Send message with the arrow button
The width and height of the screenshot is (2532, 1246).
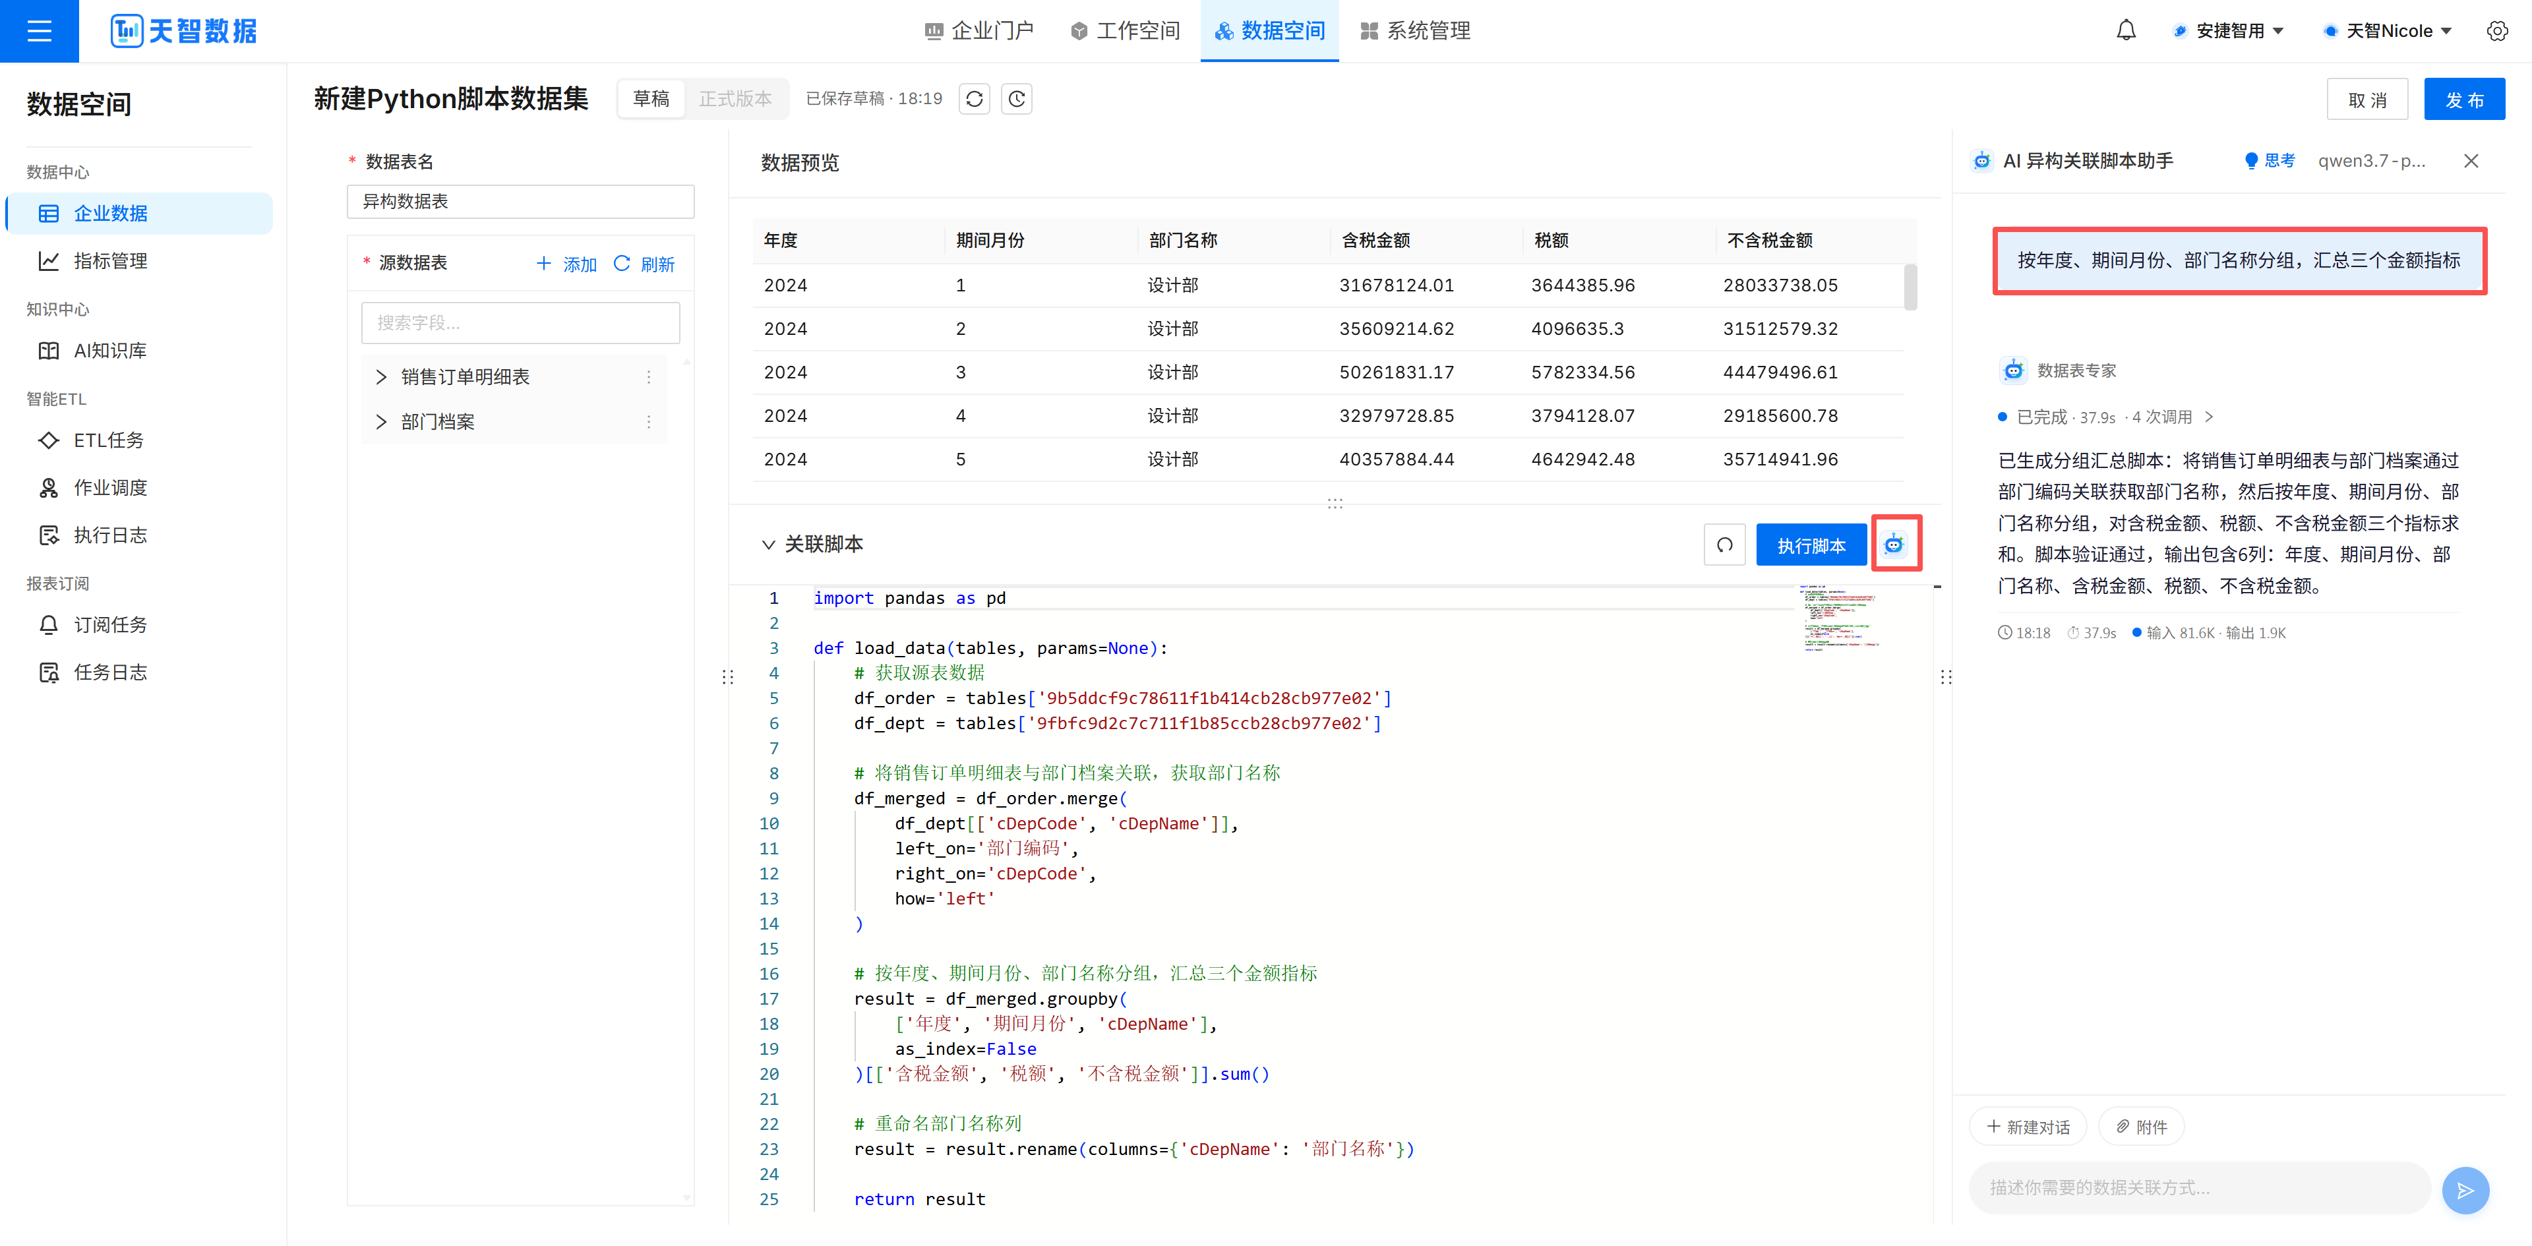[x=2465, y=1190]
